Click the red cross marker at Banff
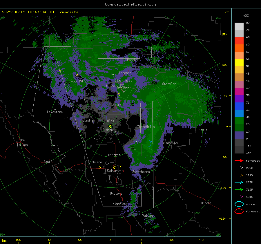This screenshot has width=261, height=244. pyautogui.click(x=41, y=162)
